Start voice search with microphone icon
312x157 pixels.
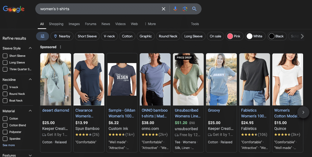pyautogui.click(x=175, y=9)
